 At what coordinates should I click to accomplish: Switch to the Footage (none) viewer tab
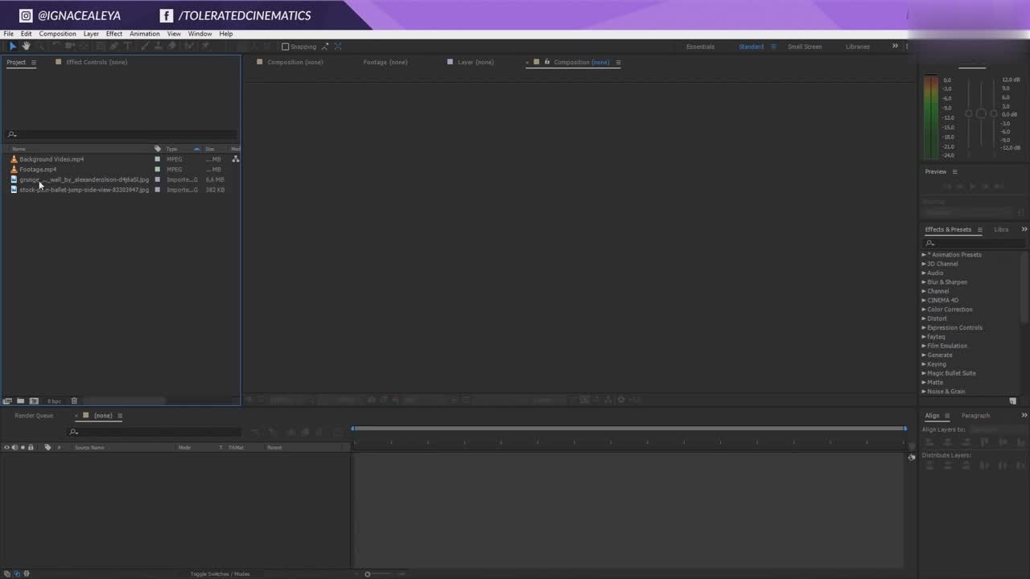click(x=385, y=63)
